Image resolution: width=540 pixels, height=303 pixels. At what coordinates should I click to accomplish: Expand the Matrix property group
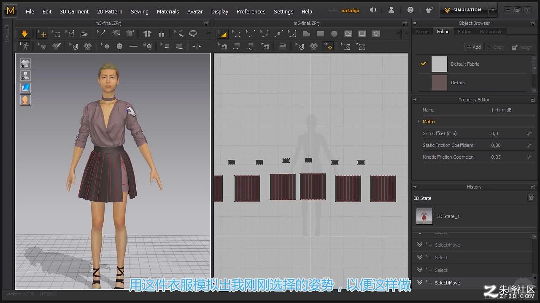pos(418,122)
